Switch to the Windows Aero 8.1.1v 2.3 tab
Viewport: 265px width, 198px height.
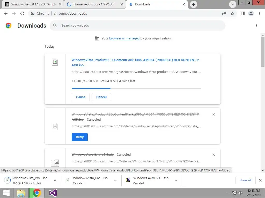(x=33, y=4)
